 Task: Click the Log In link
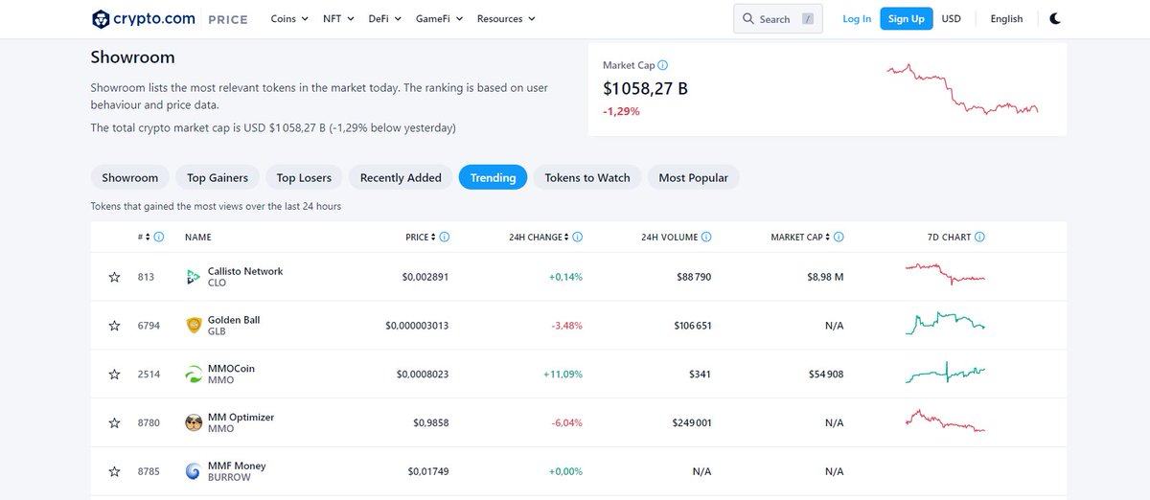coord(857,18)
